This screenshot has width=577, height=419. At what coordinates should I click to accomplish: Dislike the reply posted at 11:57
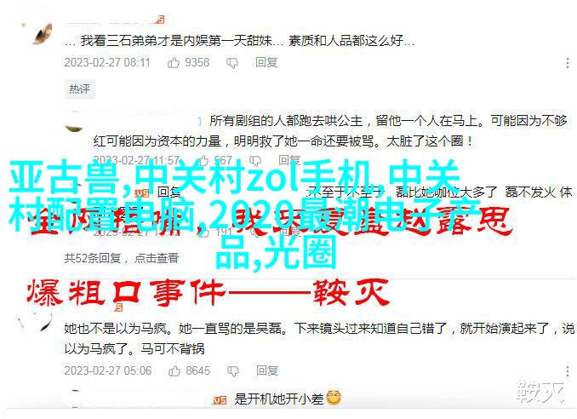tap(255, 160)
